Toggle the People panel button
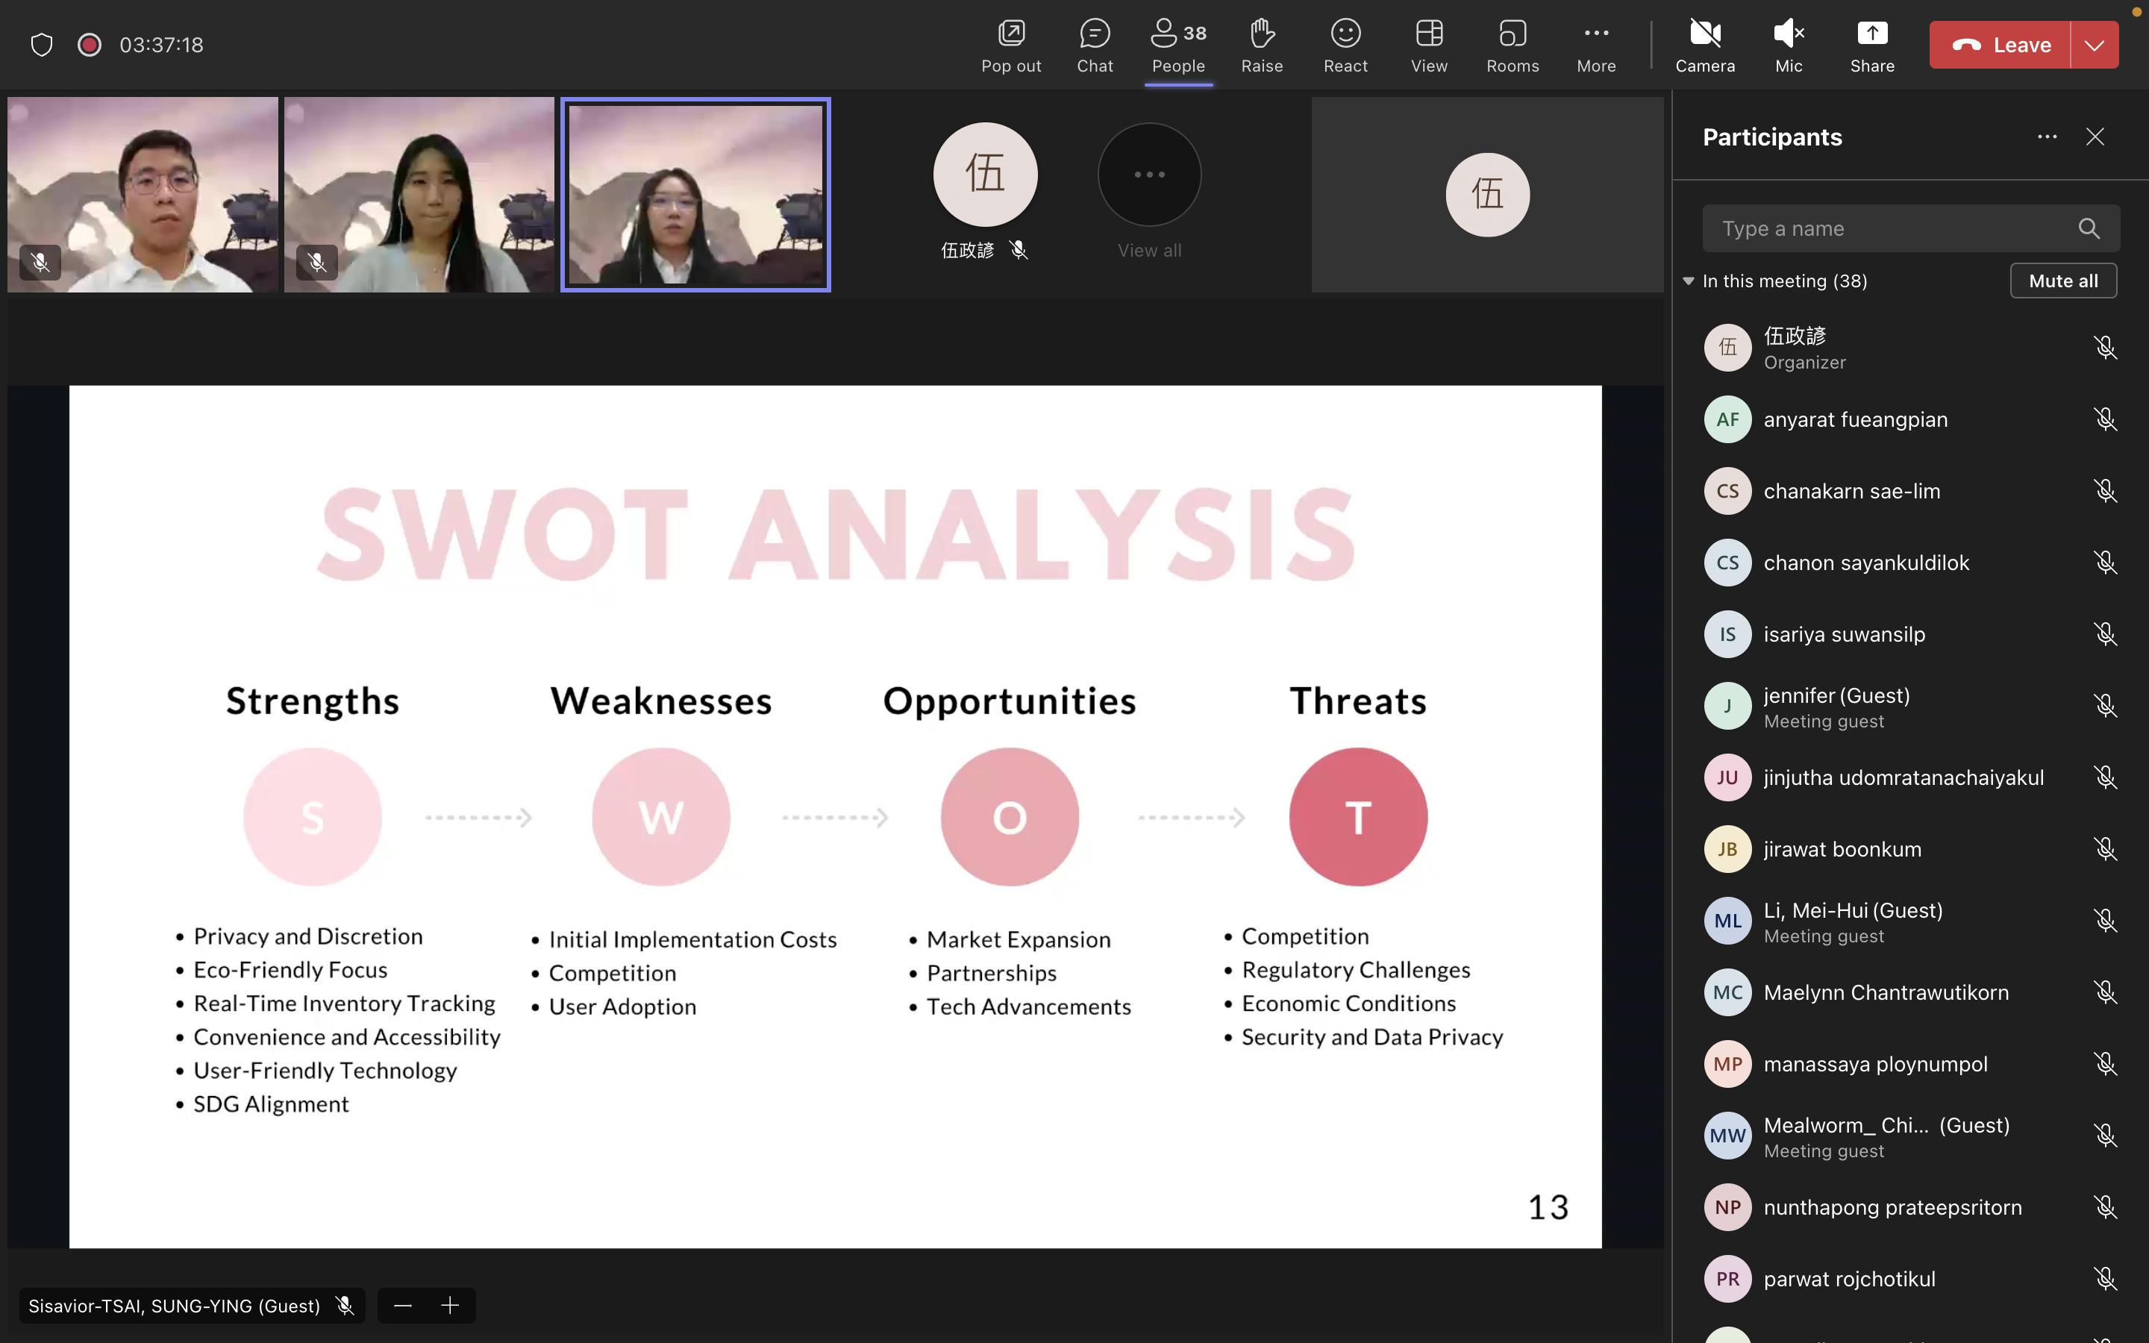 1177,46
